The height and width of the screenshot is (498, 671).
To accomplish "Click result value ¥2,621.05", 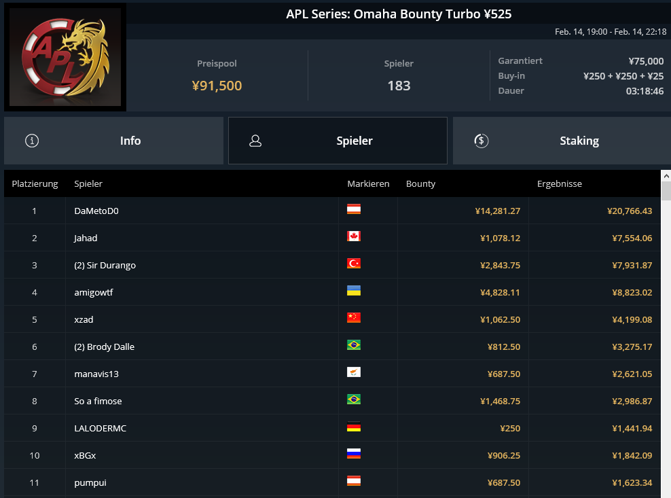I will coord(632,374).
